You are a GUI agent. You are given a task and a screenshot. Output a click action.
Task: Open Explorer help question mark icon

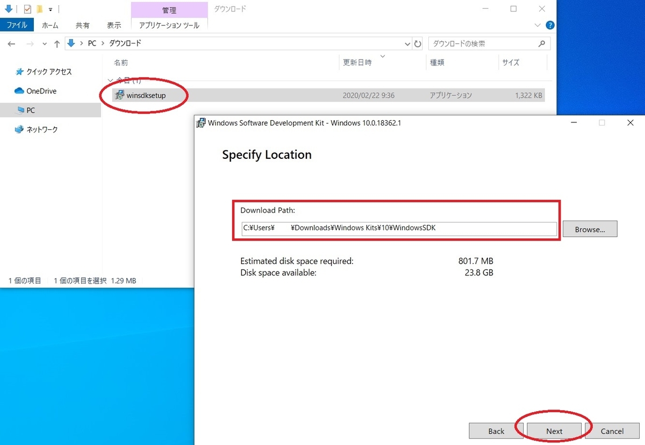(x=550, y=25)
